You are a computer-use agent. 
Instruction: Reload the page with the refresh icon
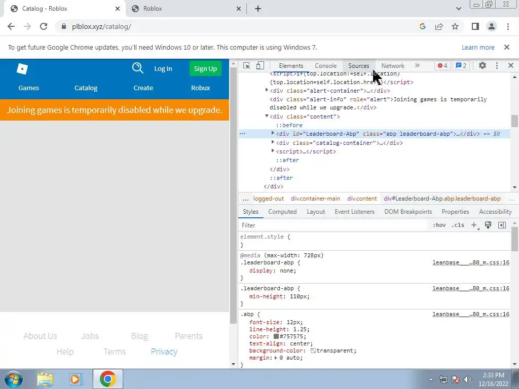point(44,26)
